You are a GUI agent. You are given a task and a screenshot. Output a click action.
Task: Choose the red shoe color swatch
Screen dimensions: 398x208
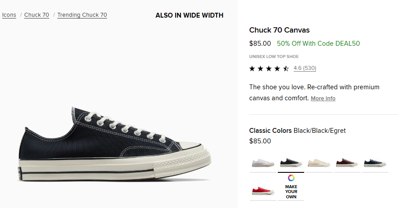263,191
